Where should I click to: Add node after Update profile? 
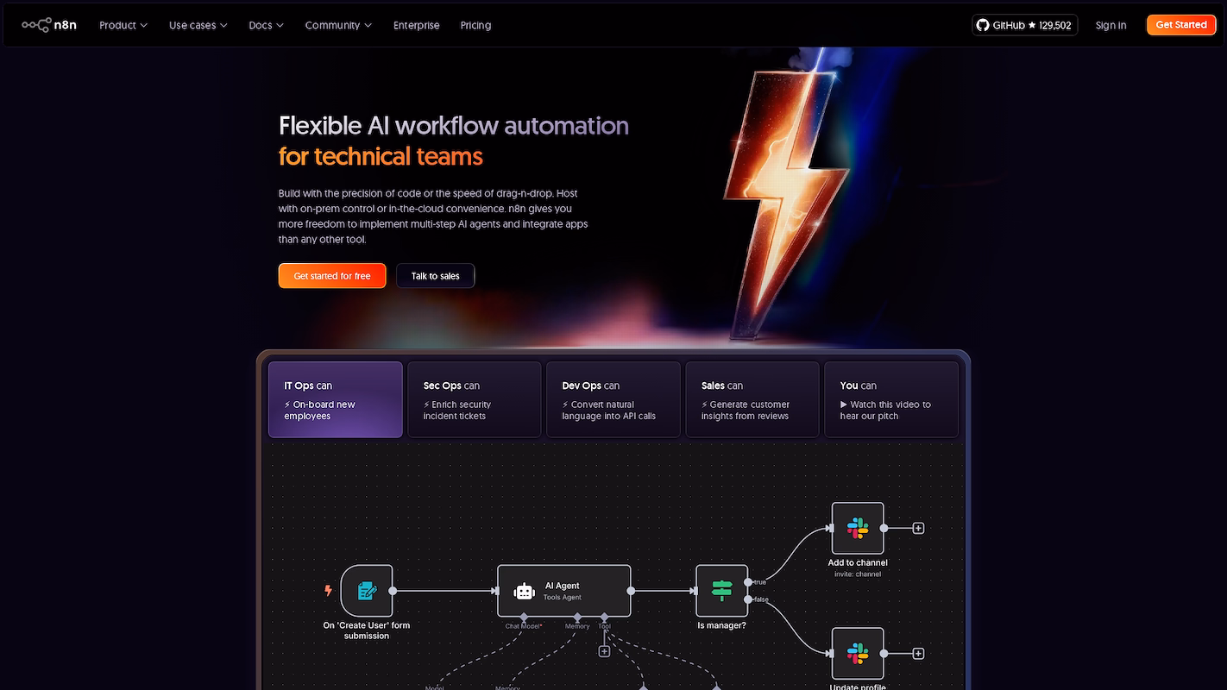tap(918, 654)
